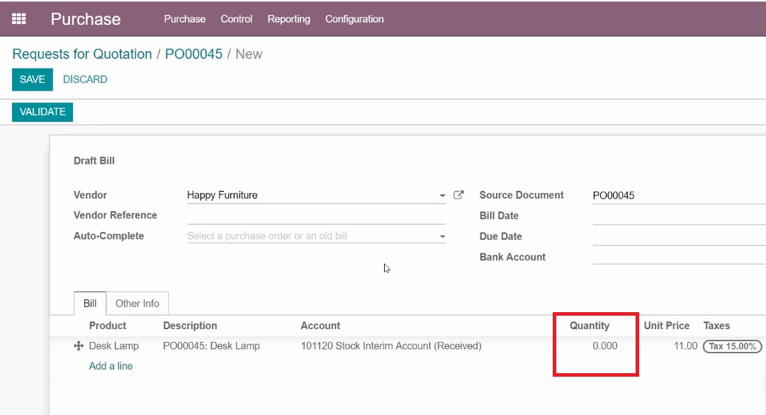
Task: Click the Purchase app title
Action: (x=86, y=19)
